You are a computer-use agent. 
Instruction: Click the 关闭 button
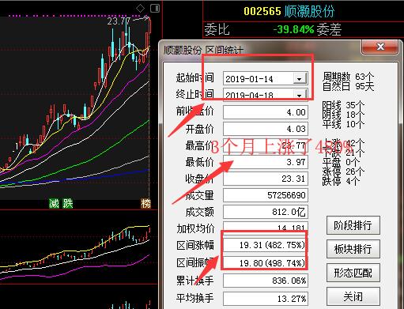coord(353,296)
